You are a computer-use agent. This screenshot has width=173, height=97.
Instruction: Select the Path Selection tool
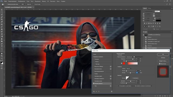pyautogui.click(x=2, y=48)
